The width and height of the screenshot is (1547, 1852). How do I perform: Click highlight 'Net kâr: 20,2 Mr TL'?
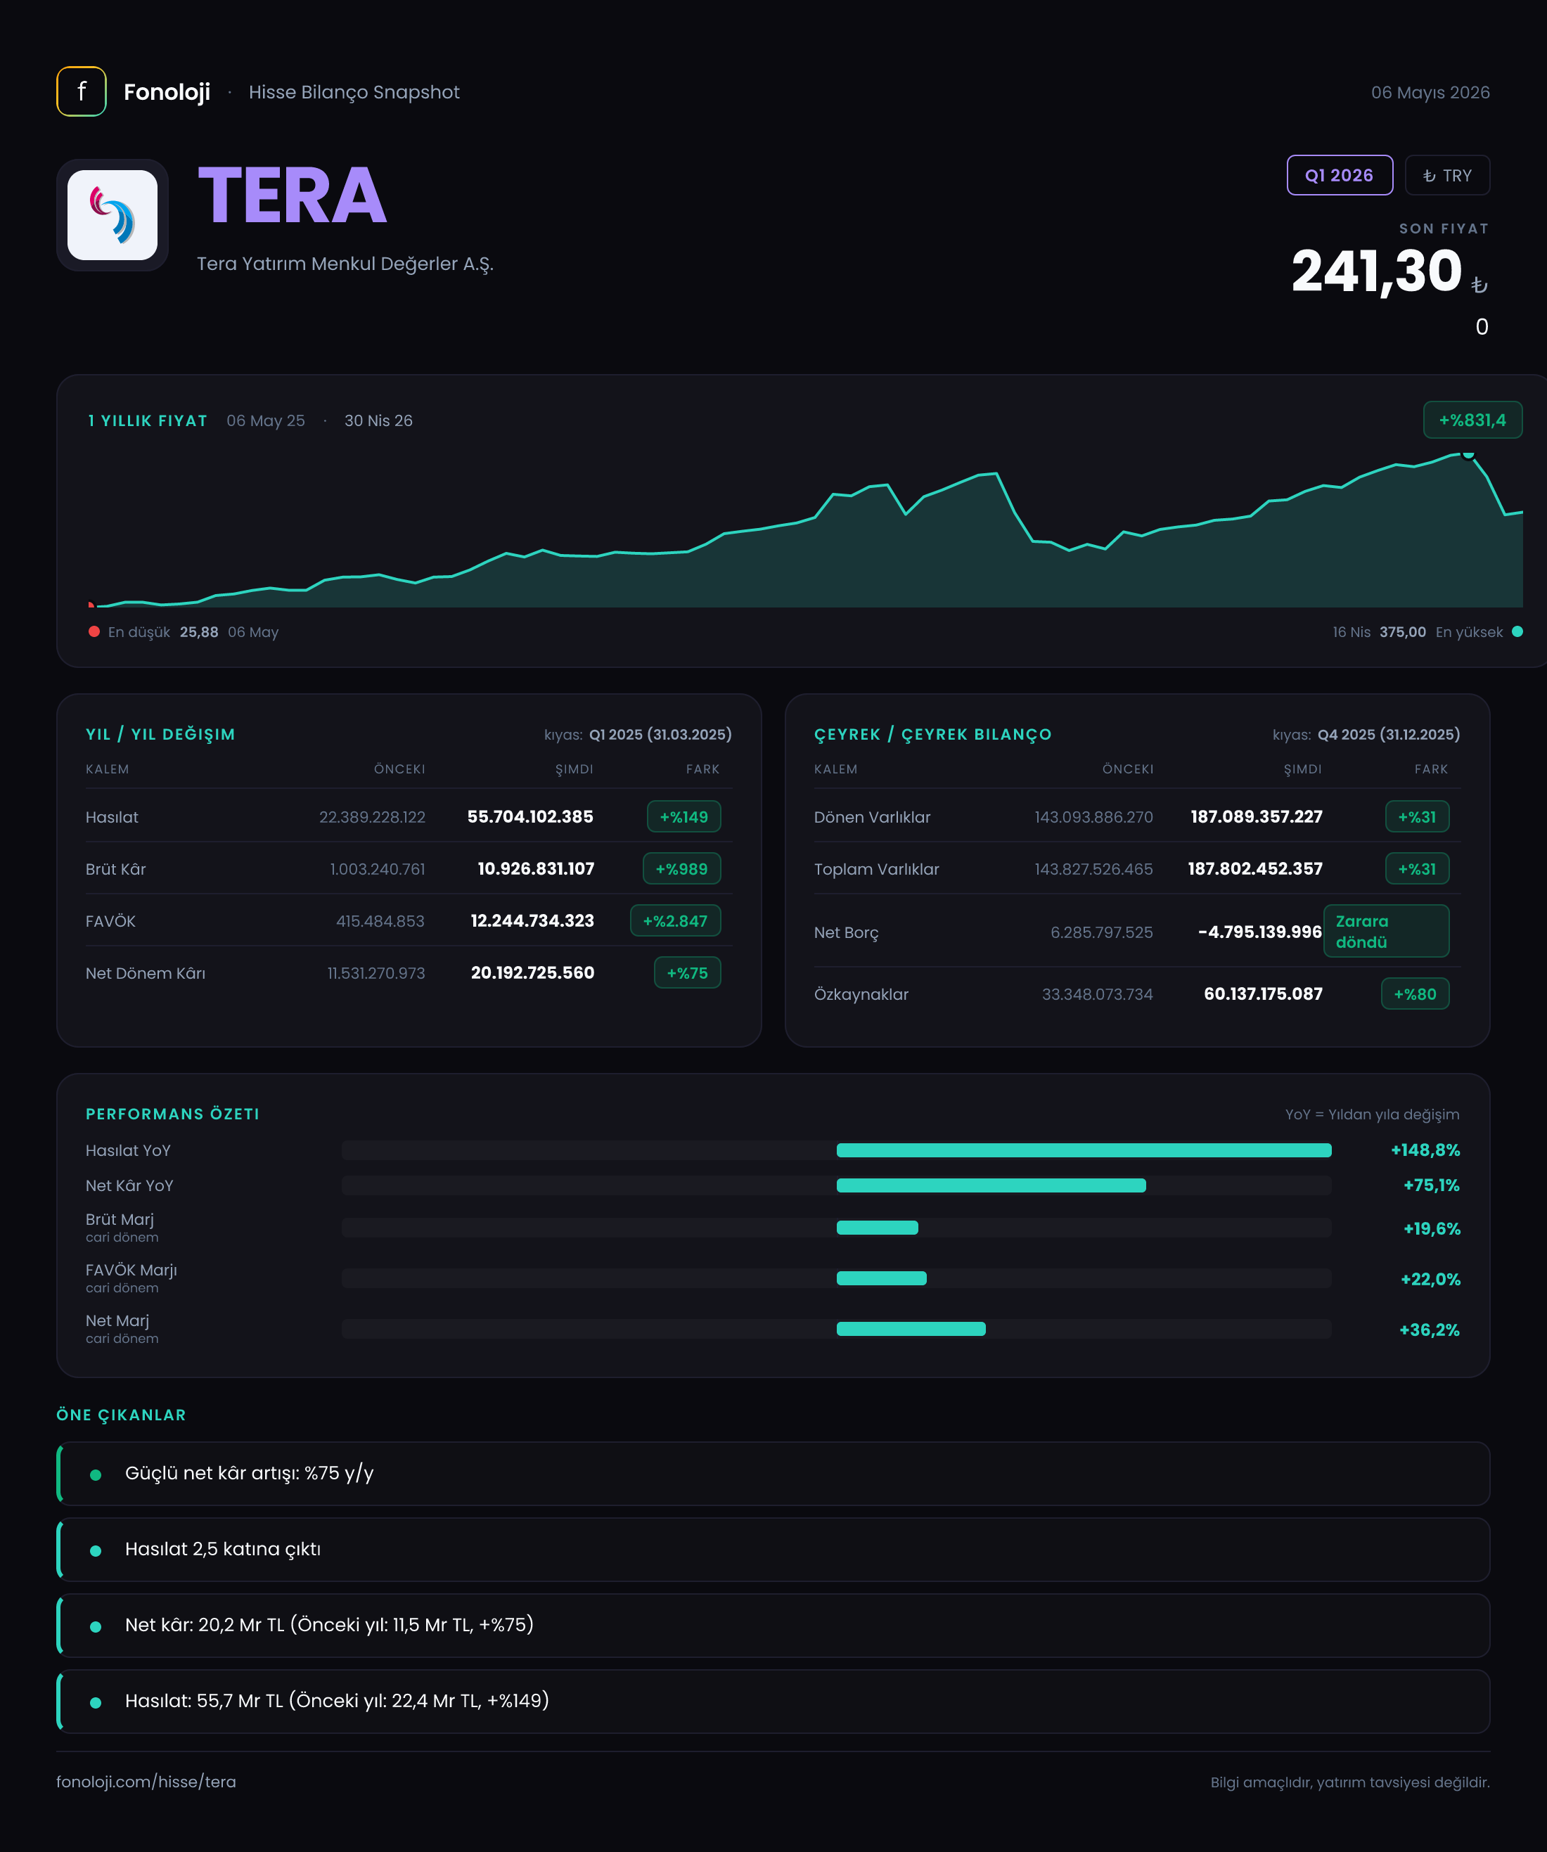tap(773, 1626)
